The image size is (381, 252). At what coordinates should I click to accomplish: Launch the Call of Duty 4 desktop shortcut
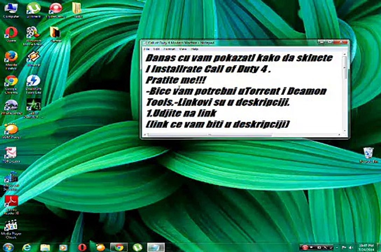pyautogui.click(x=33, y=108)
